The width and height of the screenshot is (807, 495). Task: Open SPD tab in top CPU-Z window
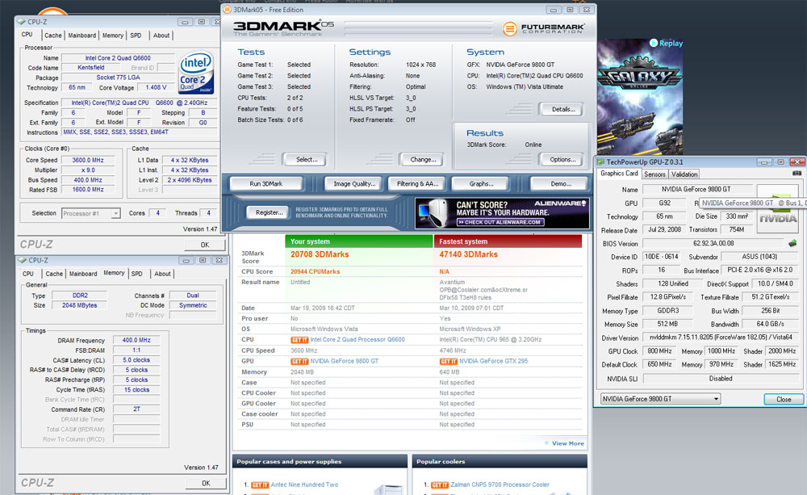point(136,36)
